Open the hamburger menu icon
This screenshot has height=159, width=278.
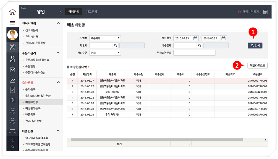(12, 23)
